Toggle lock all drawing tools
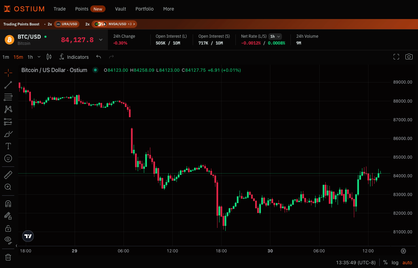 [x=8, y=228]
